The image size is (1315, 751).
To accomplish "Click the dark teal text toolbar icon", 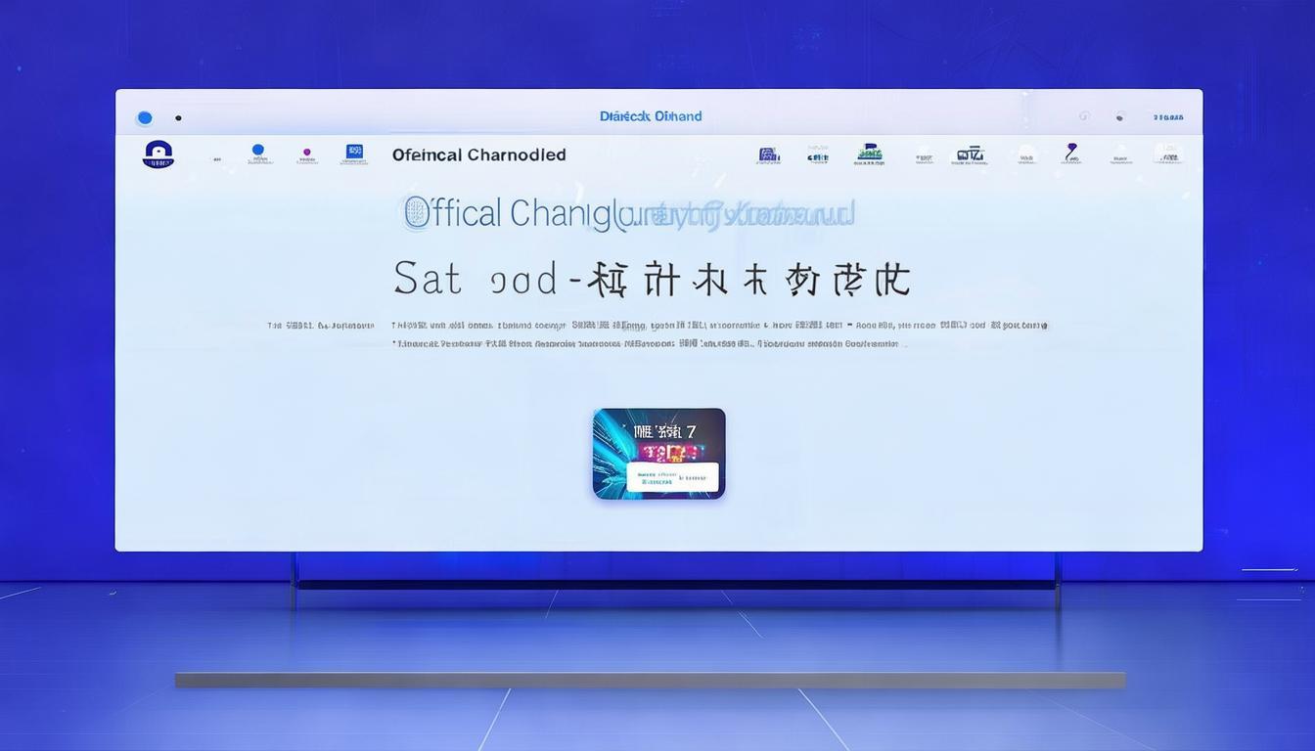I will [x=818, y=155].
